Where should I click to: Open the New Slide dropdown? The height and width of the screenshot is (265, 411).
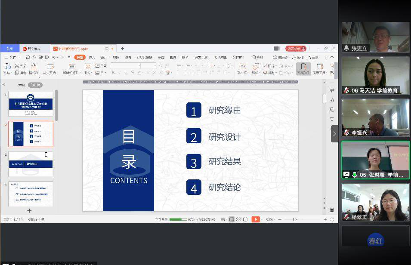click(x=71, y=73)
